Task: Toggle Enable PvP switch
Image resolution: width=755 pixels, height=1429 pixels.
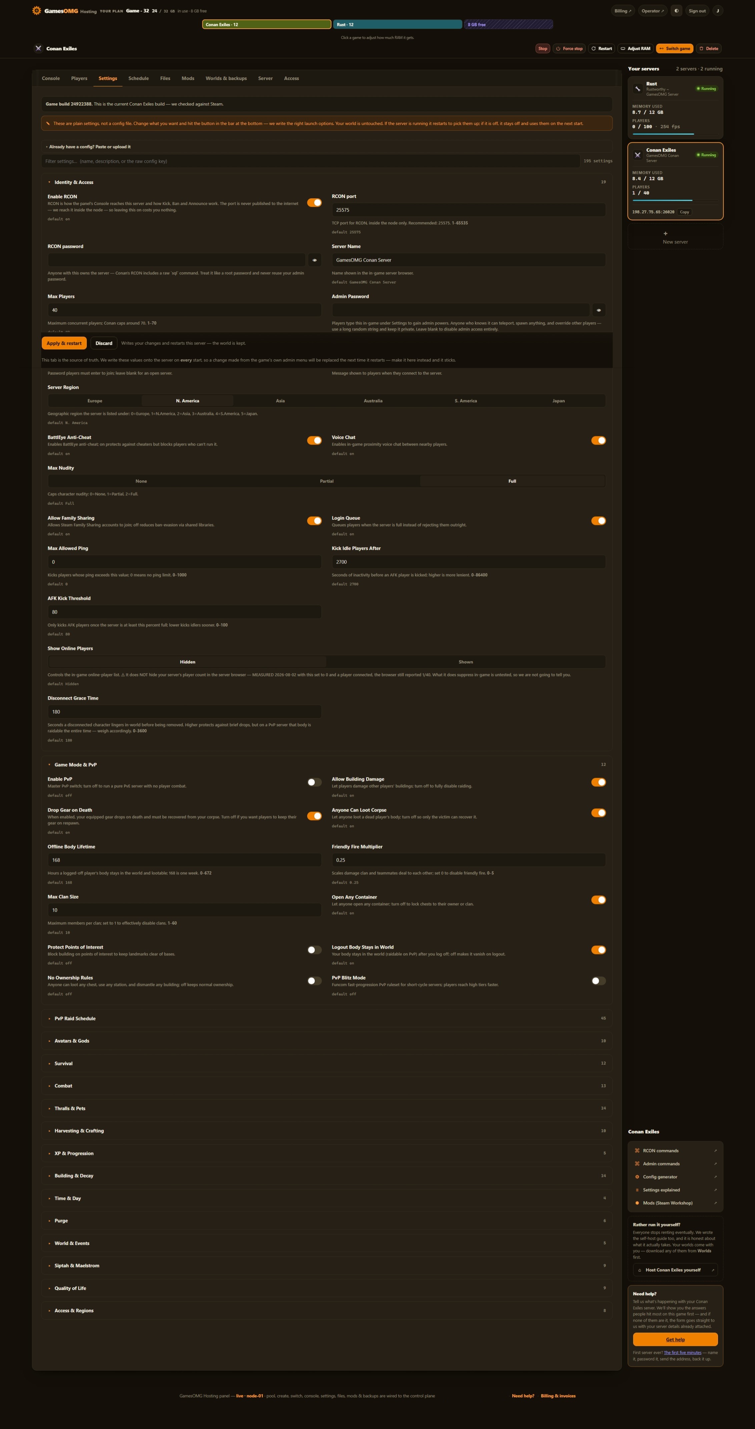Action: [x=314, y=782]
